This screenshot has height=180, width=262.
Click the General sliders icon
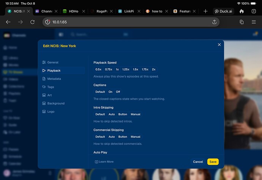pos(44,63)
